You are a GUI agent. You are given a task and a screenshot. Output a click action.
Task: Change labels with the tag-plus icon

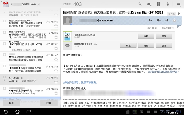179,14
